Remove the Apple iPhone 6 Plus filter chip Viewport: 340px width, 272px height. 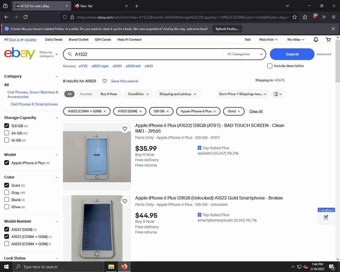[x=215, y=111]
